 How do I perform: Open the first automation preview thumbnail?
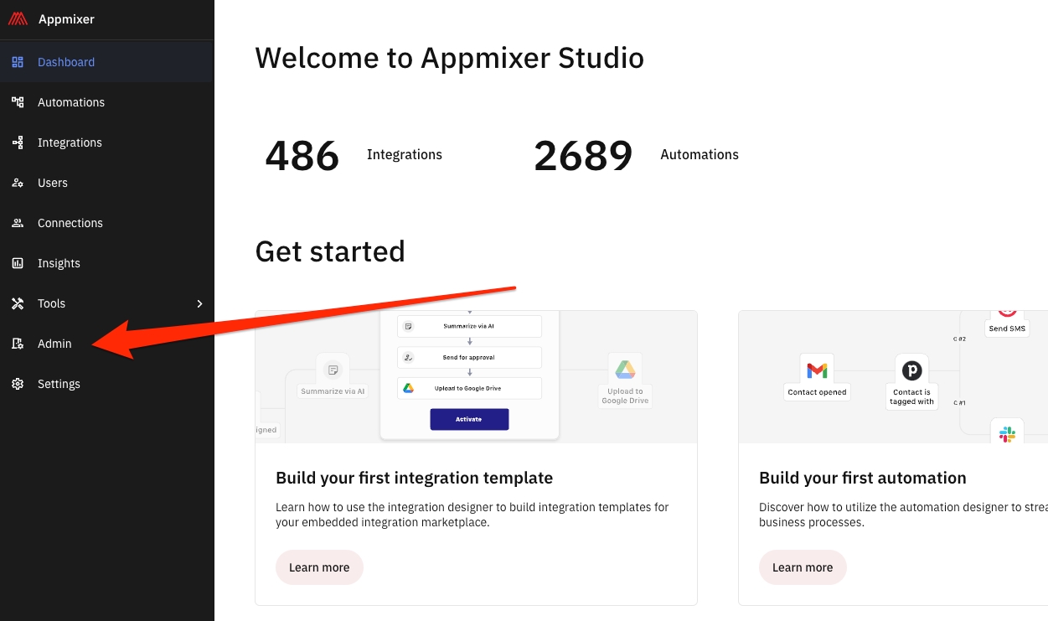click(x=892, y=376)
